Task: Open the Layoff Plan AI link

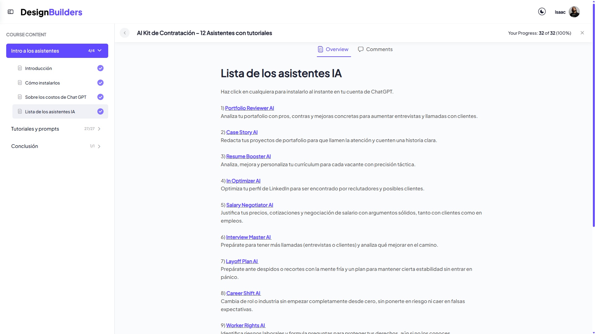Action: pyautogui.click(x=242, y=261)
